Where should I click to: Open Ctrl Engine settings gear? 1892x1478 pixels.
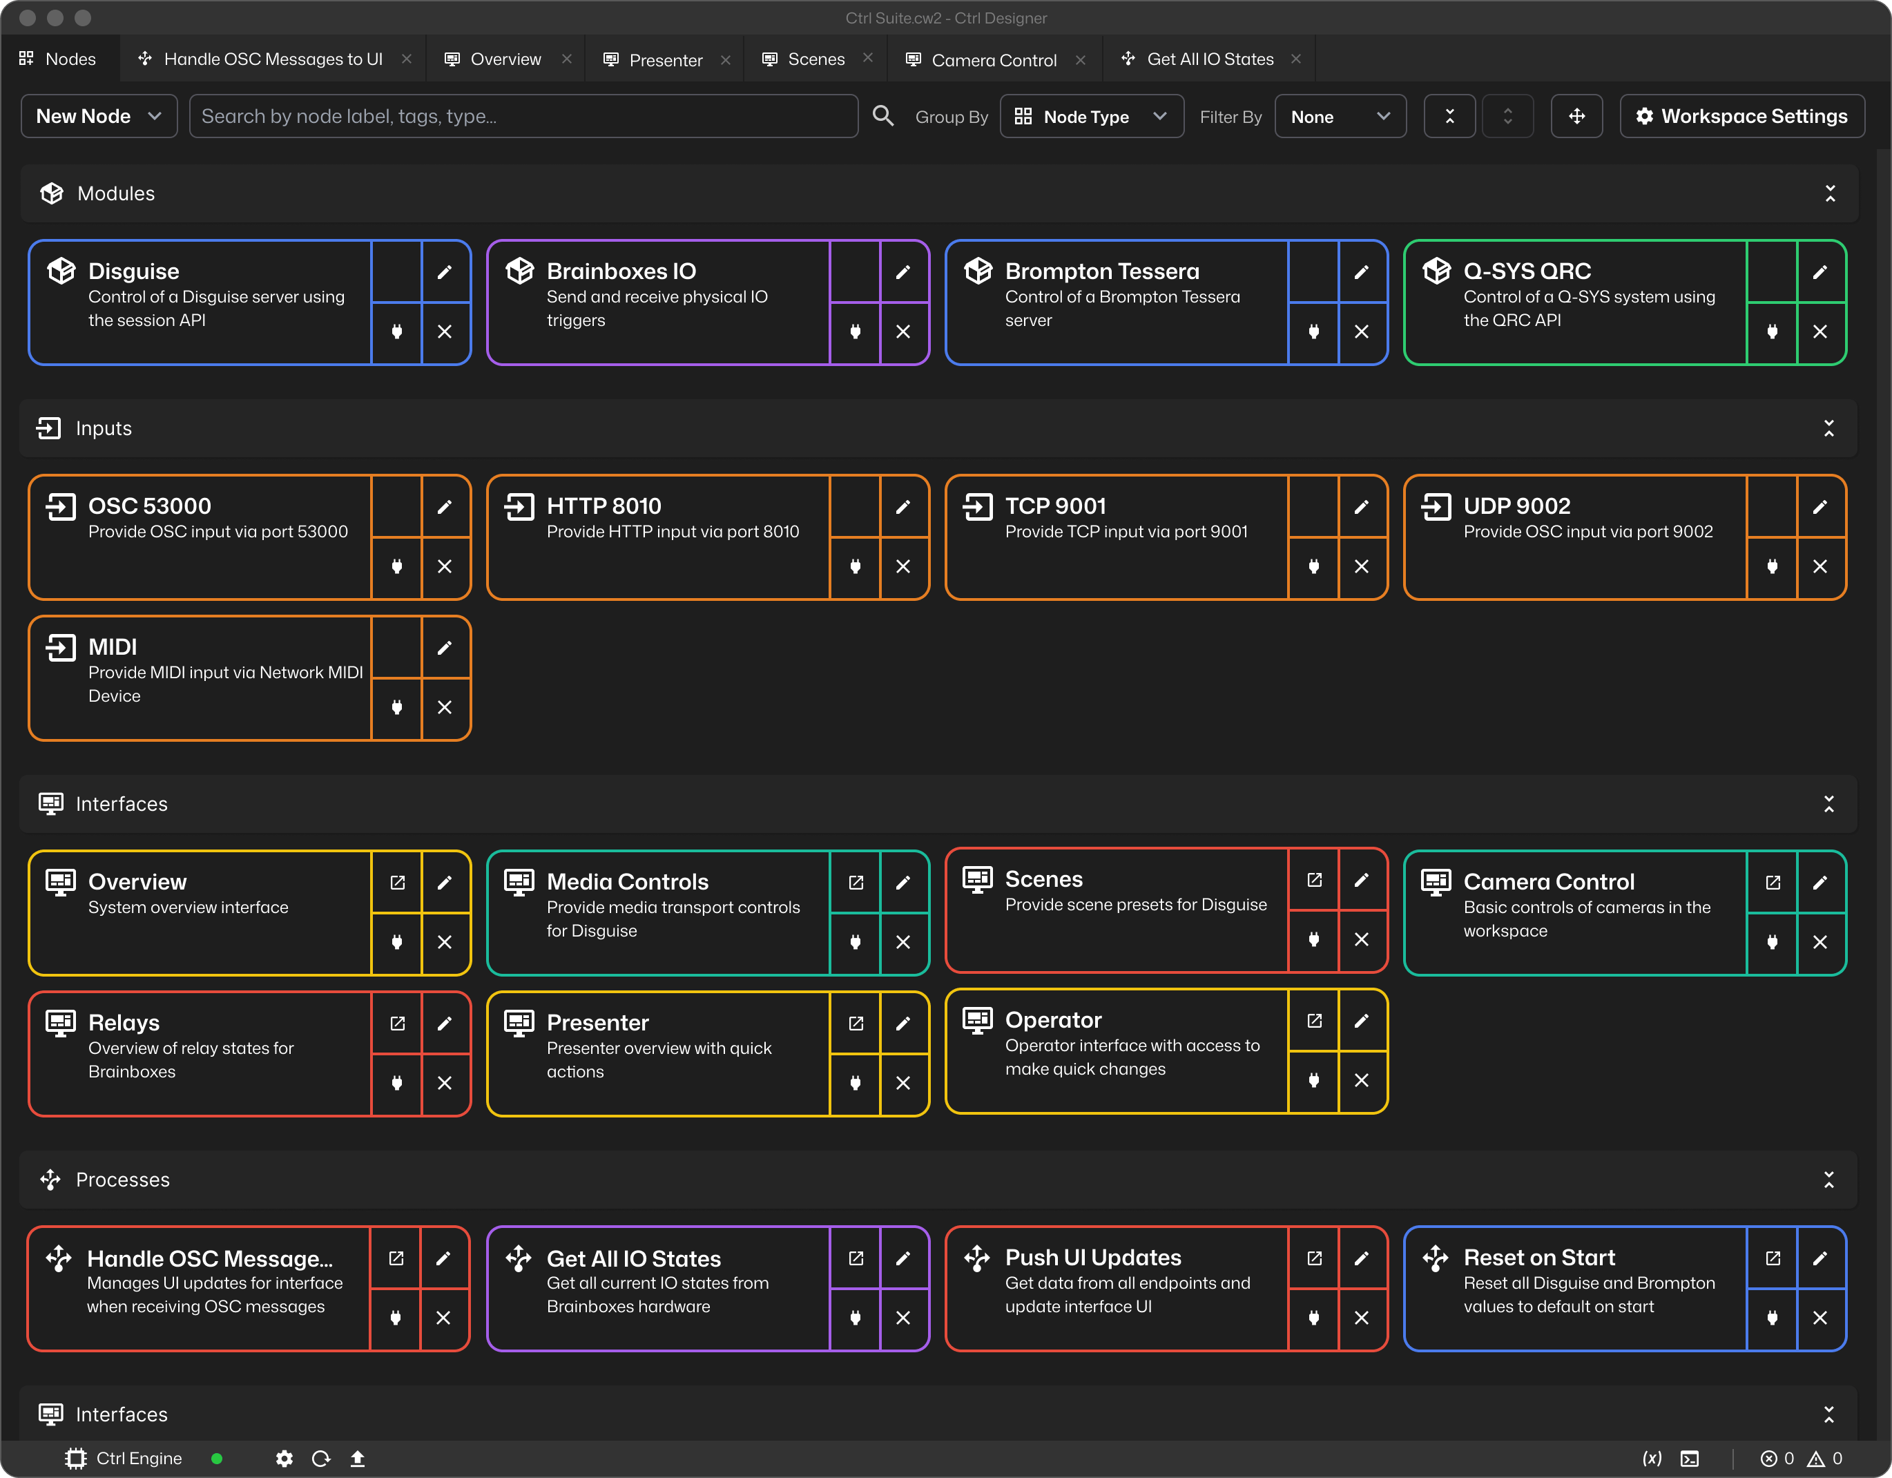pos(284,1460)
